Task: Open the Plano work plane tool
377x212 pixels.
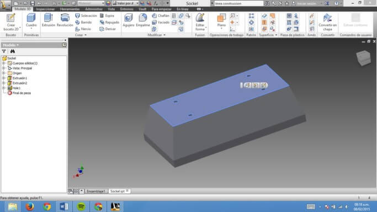Action: 221,21
